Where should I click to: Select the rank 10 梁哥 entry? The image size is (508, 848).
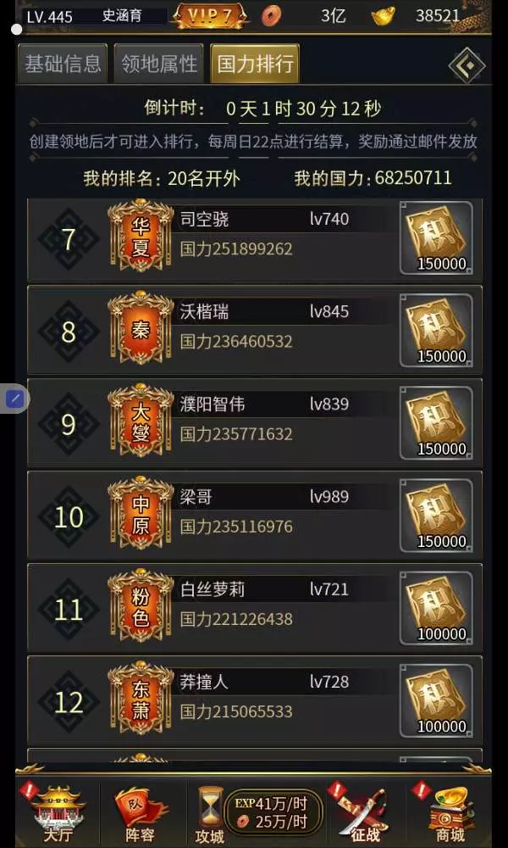coord(255,515)
